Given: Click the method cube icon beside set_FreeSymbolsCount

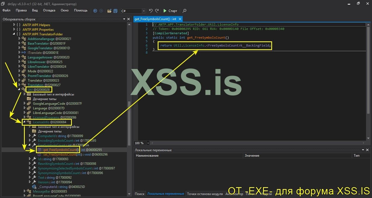Looking at the screenshot, I should [39, 154].
